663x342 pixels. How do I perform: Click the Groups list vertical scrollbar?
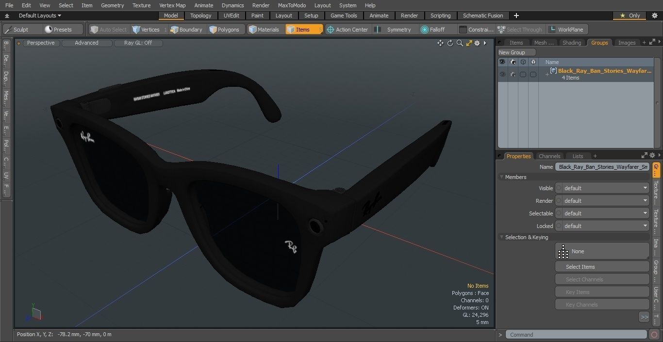656,103
